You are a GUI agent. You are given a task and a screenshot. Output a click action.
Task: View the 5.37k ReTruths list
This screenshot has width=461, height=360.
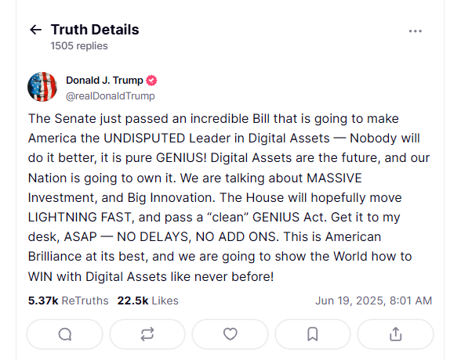[68, 301]
